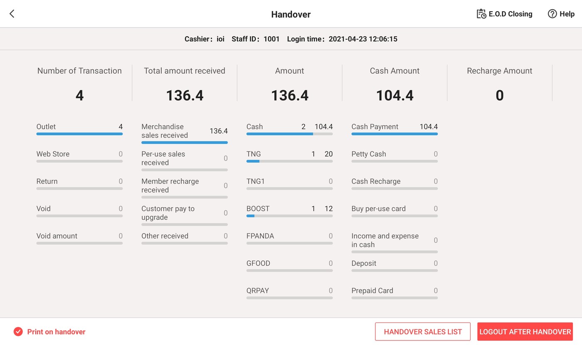Click the Cashier ioi text
Screen dimensions: 582x345
pos(205,39)
